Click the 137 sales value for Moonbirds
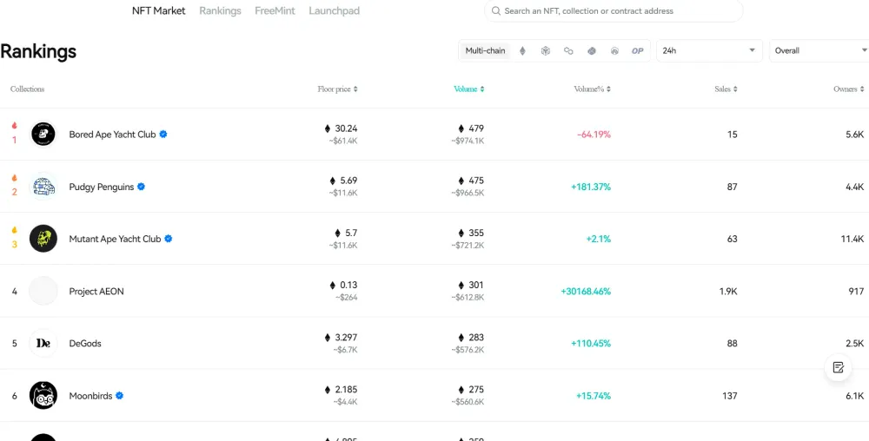Image resolution: width=869 pixels, height=441 pixels. pyautogui.click(x=730, y=396)
